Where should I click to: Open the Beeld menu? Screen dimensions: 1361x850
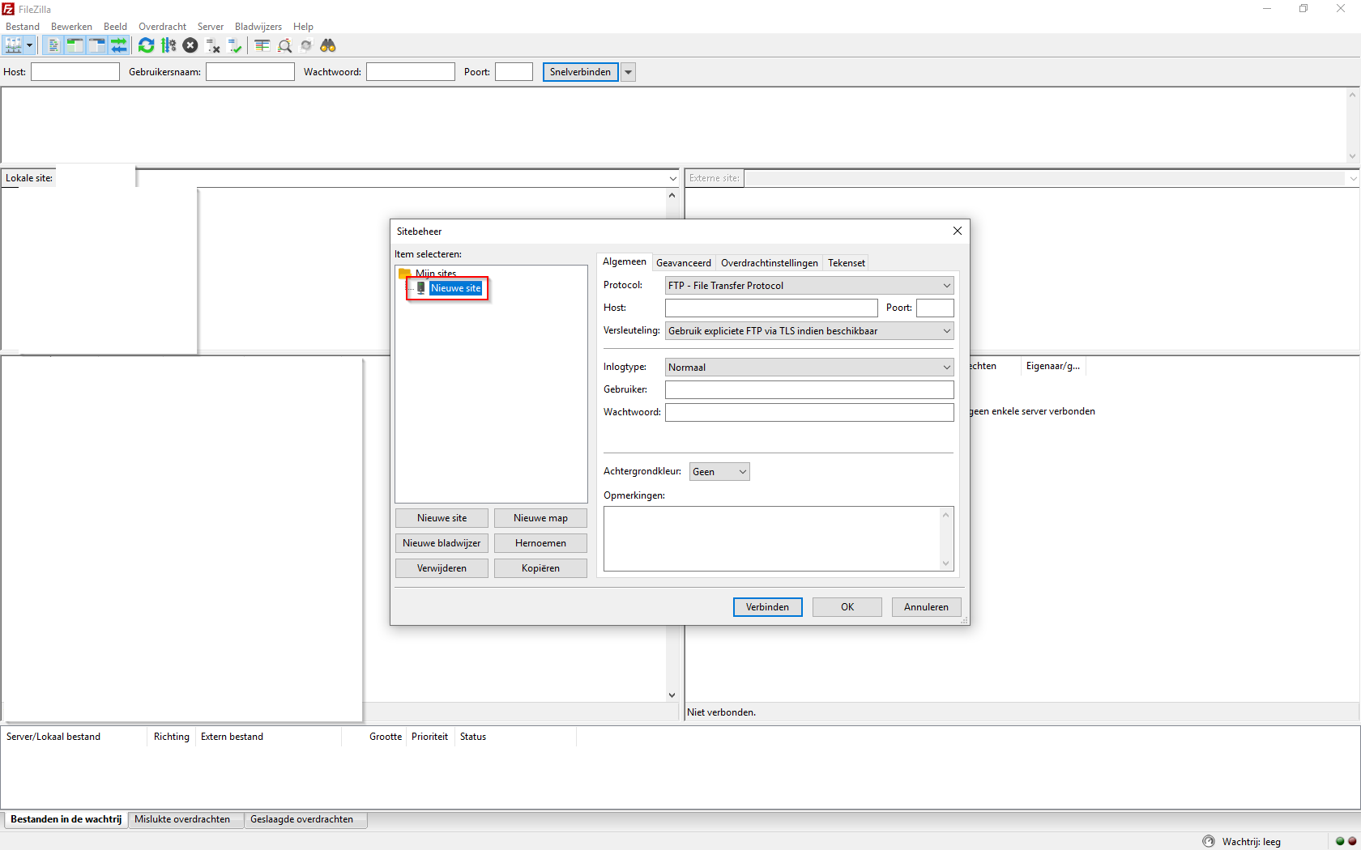[x=115, y=27]
